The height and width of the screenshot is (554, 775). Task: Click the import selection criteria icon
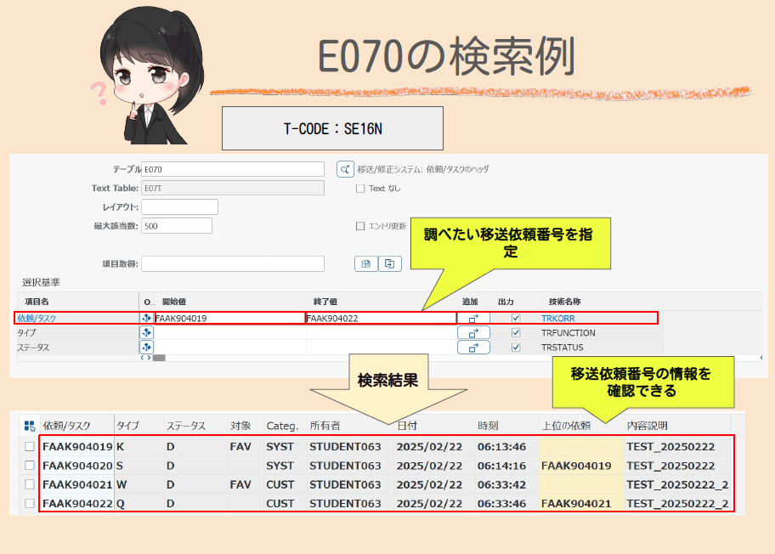[x=365, y=263]
